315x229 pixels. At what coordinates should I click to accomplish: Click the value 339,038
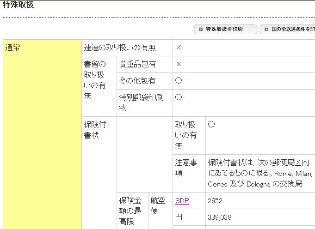[x=220, y=217]
